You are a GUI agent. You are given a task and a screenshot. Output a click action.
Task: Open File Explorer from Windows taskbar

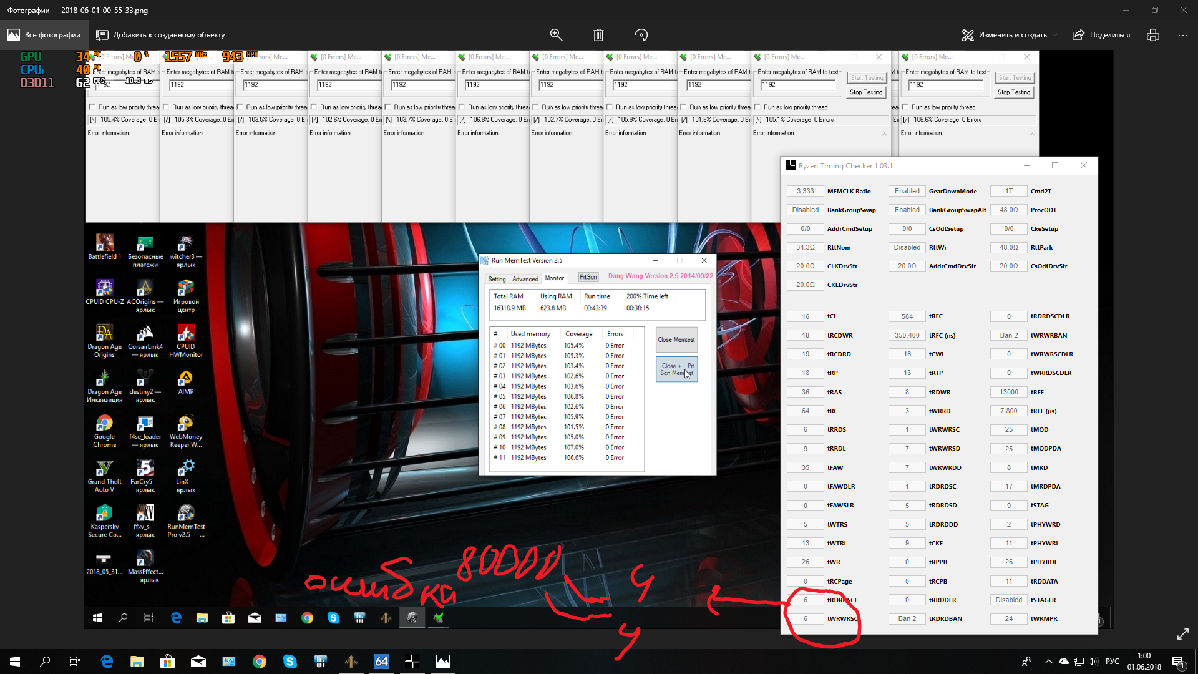point(137,662)
